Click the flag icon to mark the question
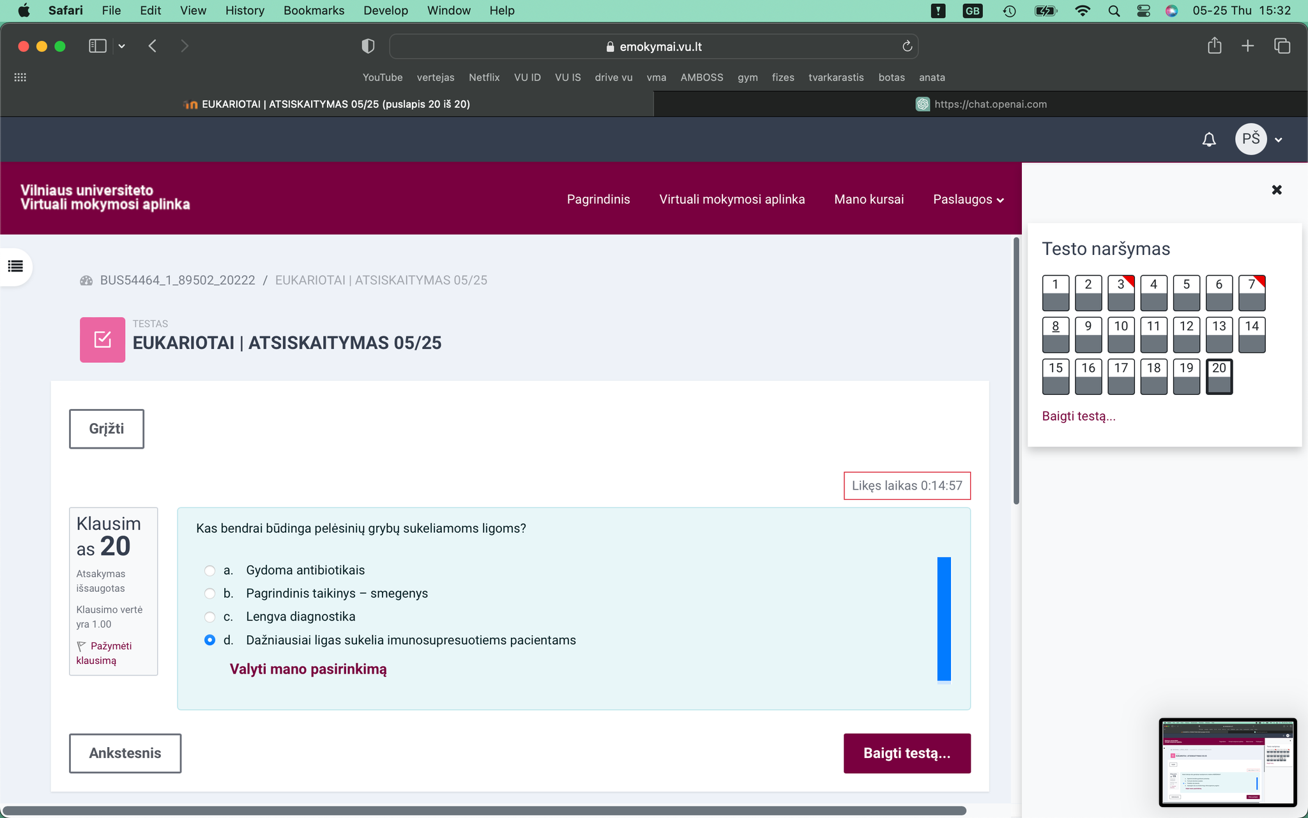 coord(81,646)
